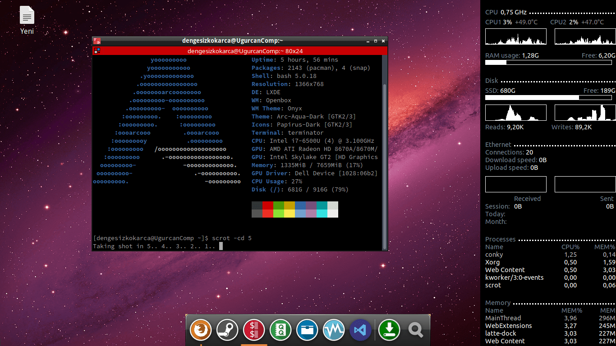Screen dimensions: 616x346
Task: Open Visual Studio Code from dock
Action: (360, 330)
